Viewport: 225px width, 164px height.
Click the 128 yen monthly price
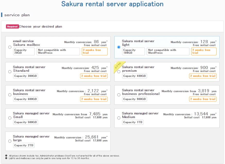point(194,42)
